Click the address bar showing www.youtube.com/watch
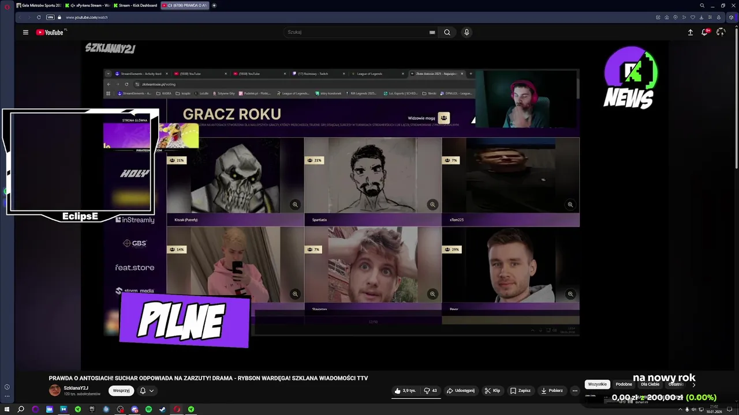Viewport: 739px width, 415px height. (87, 17)
